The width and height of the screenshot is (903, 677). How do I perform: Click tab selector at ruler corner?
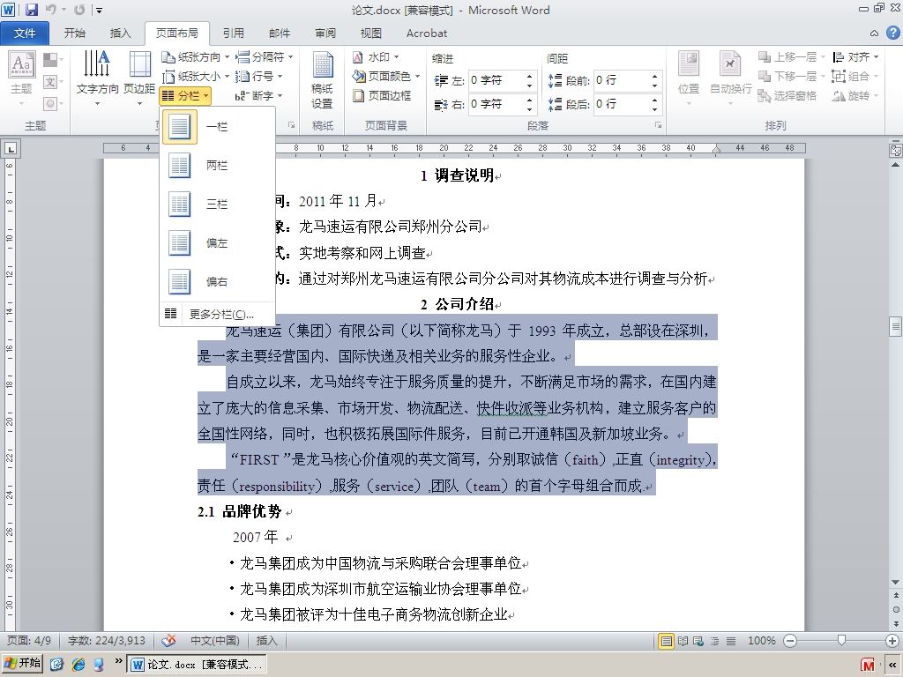pos(11,149)
